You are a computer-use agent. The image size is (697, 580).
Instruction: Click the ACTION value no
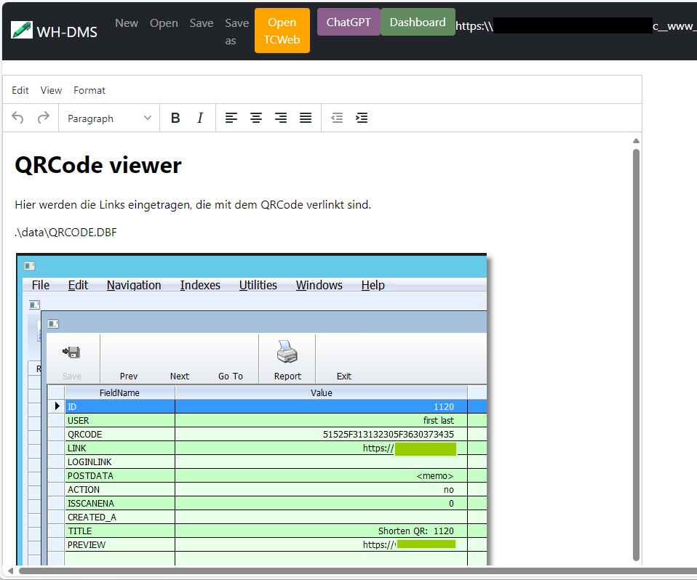click(x=448, y=489)
